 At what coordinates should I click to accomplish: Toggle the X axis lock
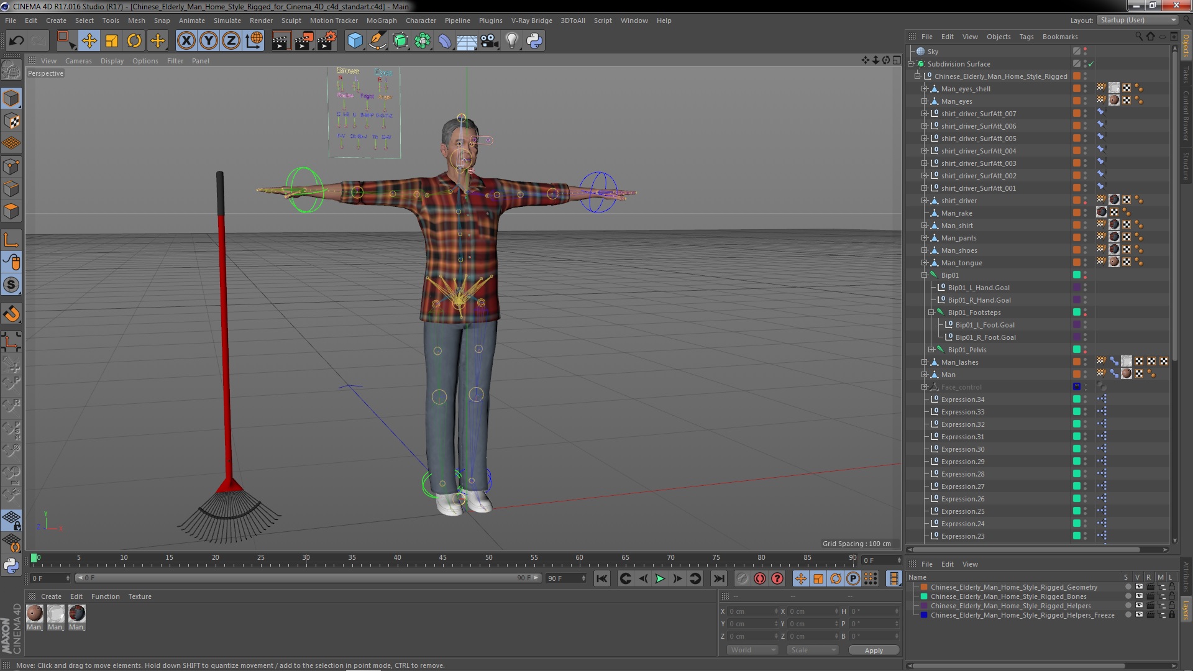(186, 41)
